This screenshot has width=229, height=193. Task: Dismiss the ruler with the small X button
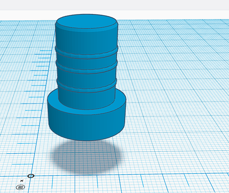tap(22, 181)
